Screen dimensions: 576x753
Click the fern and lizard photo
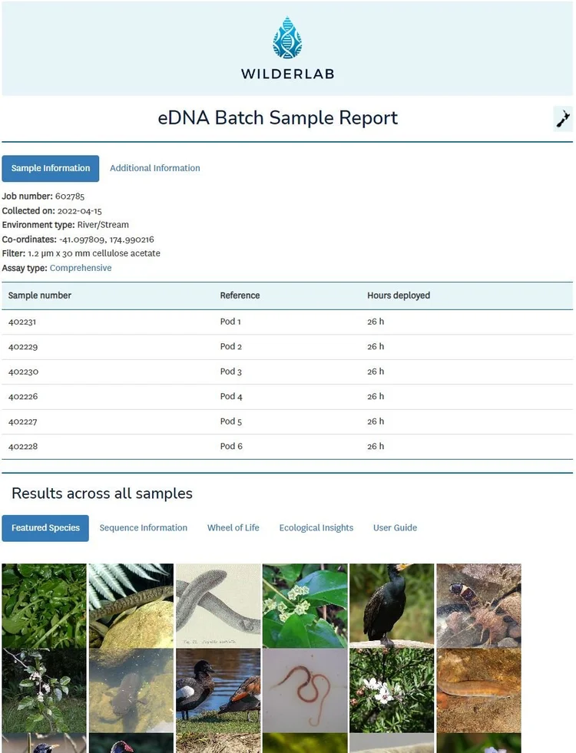131,606
